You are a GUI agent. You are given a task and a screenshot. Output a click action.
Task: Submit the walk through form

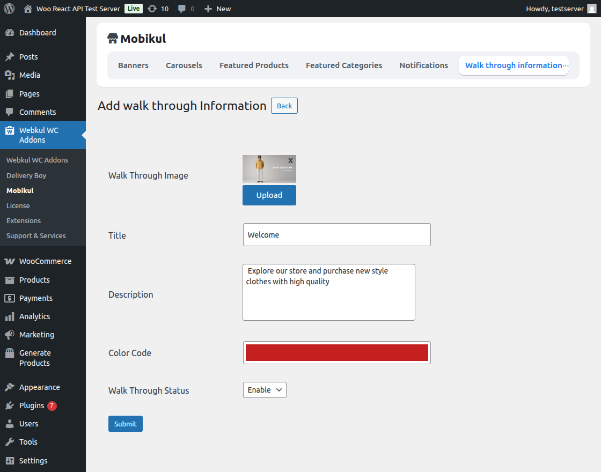pos(126,424)
